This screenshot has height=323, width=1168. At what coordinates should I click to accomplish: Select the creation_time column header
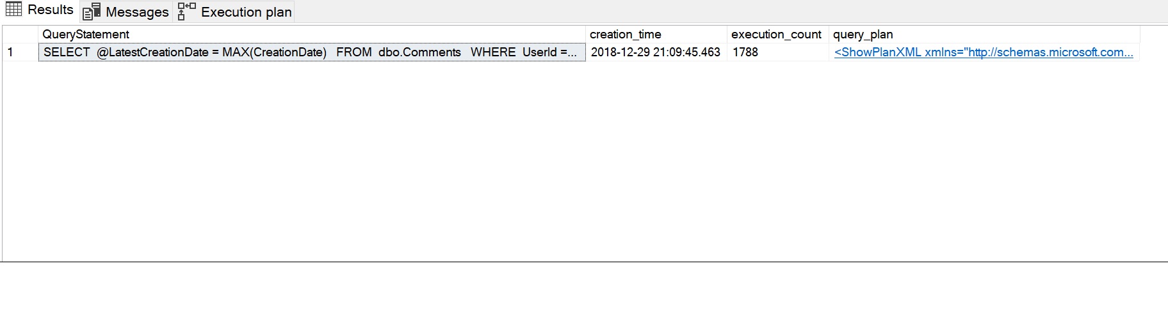pyautogui.click(x=625, y=35)
